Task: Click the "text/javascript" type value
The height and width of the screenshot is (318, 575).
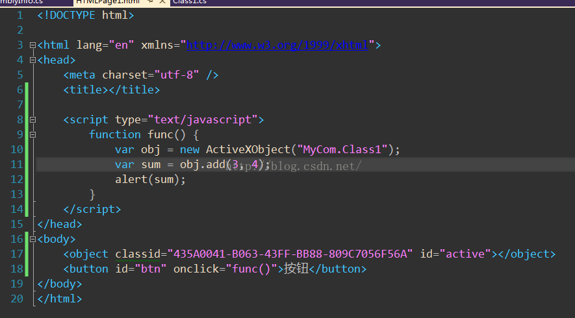Action: (203, 119)
